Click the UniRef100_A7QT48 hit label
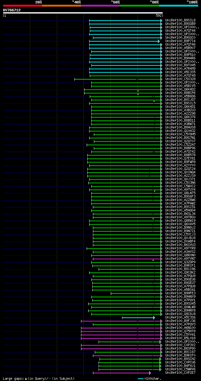The width and height of the screenshot is (201, 381). [x=180, y=76]
